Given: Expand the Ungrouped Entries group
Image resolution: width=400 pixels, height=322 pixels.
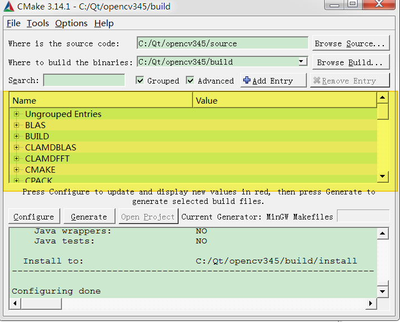Looking at the screenshot, I should tap(17, 114).
